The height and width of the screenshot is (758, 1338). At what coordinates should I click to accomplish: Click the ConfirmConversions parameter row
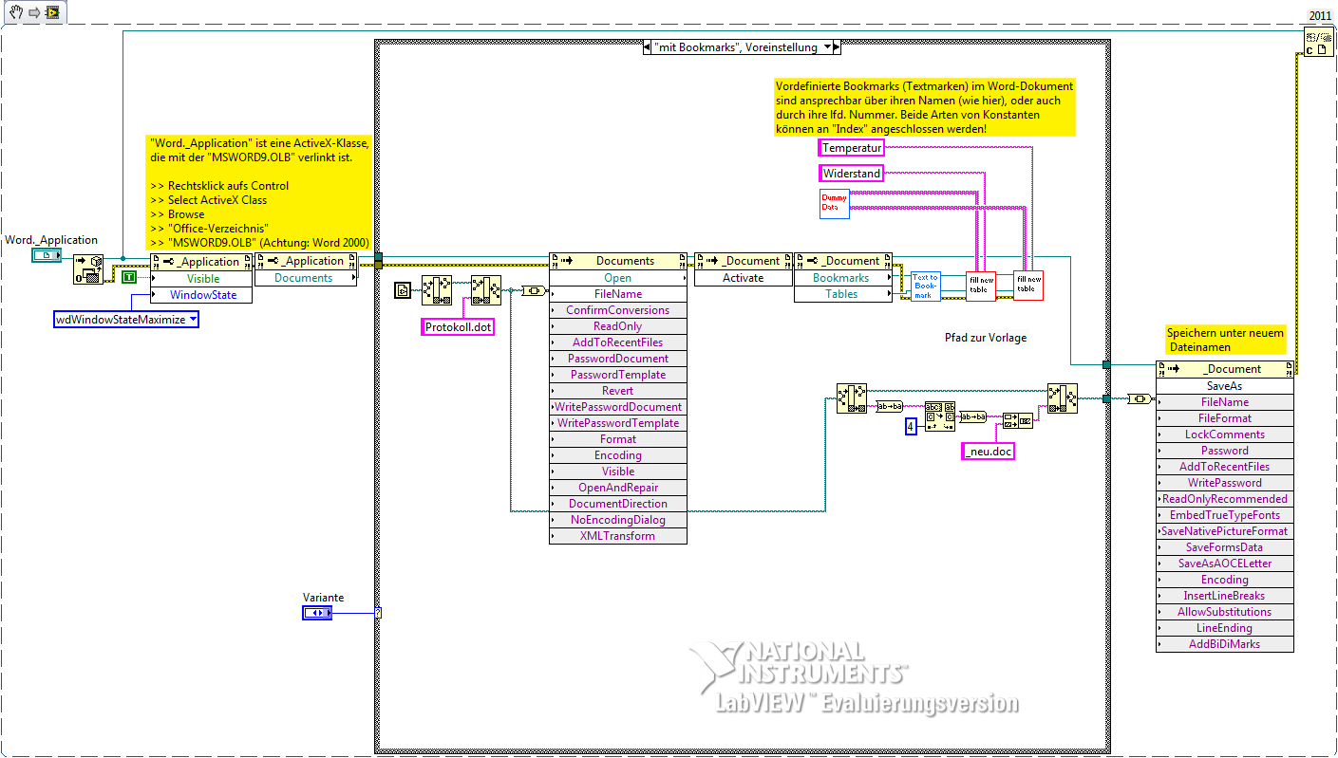(x=618, y=310)
